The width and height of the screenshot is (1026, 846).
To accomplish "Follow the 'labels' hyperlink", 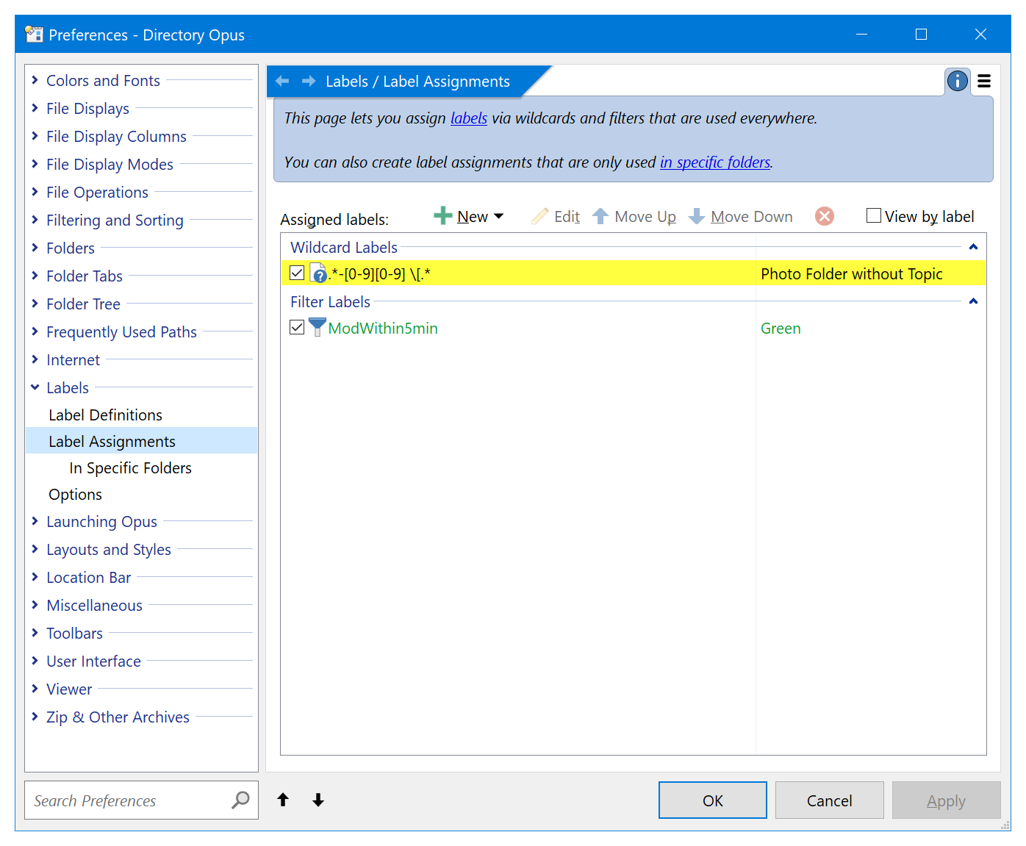I will point(469,118).
